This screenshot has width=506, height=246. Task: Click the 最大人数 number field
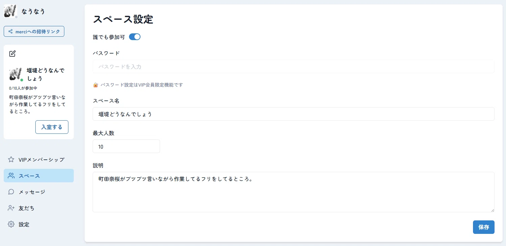click(126, 146)
